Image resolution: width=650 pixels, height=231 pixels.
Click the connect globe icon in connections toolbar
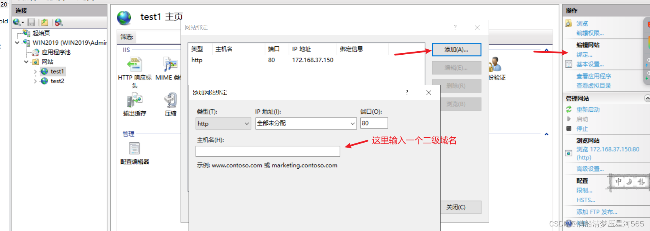tap(17, 23)
